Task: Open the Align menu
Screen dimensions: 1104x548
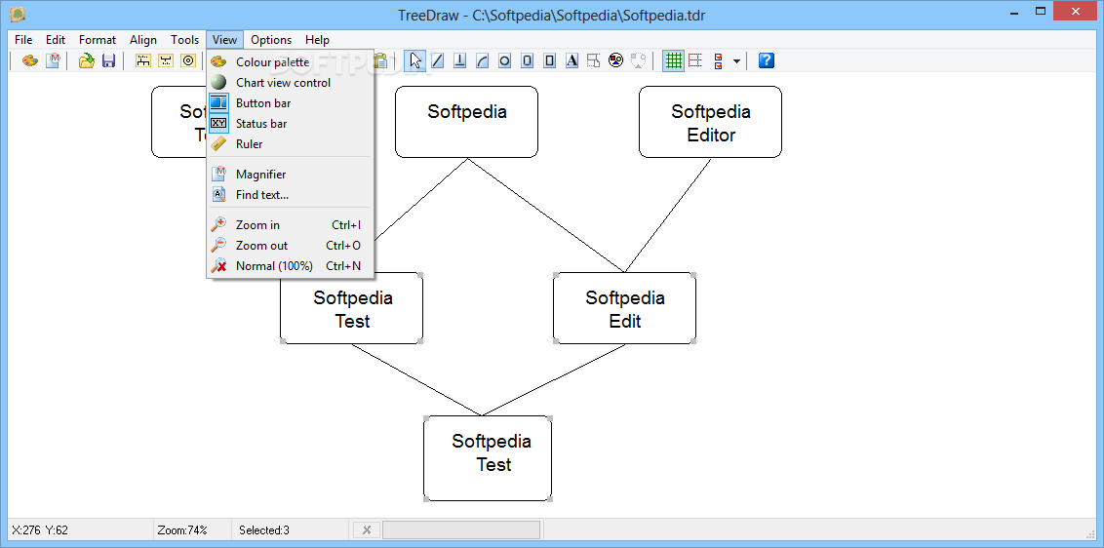Action: coord(143,39)
